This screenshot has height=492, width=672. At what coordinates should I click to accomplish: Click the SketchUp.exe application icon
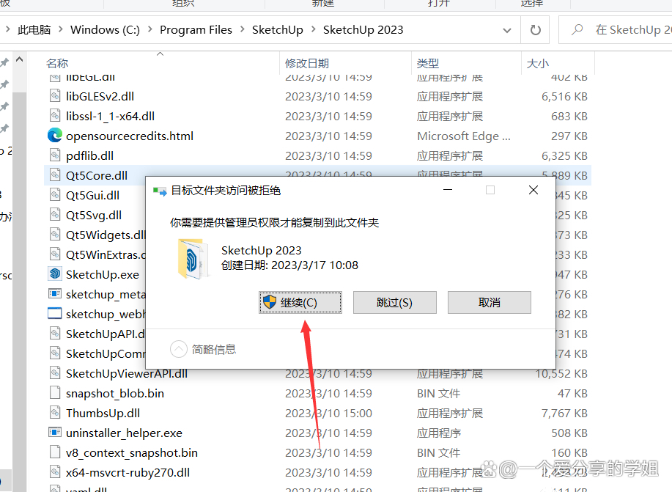[x=55, y=273]
